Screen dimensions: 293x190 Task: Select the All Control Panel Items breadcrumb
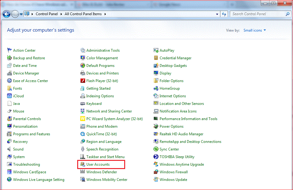pos(83,14)
